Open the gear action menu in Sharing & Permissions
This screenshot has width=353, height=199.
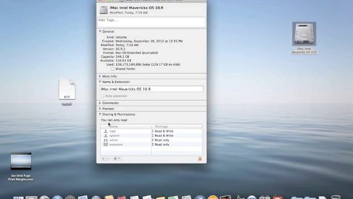[116, 159]
